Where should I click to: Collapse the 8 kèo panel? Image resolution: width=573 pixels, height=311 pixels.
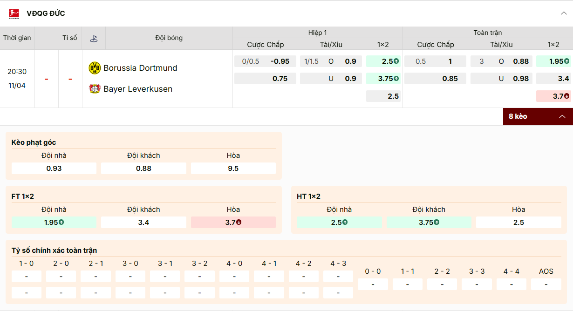[562, 116]
